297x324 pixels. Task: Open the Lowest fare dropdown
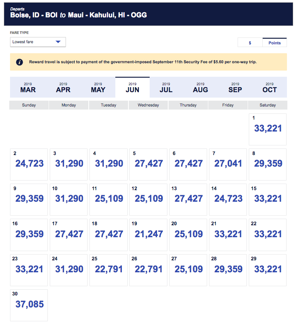point(38,42)
